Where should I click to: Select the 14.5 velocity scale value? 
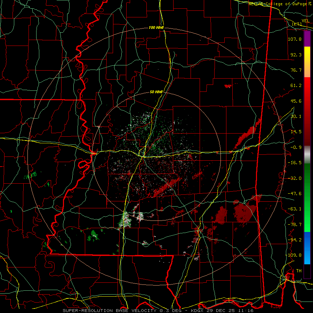click(x=296, y=132)
